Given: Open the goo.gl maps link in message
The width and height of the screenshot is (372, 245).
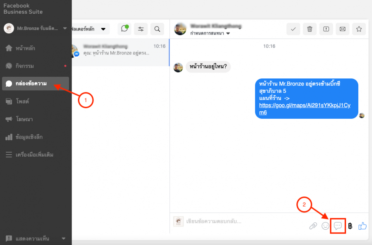Looking at the screenshot, I should (304, 108).
